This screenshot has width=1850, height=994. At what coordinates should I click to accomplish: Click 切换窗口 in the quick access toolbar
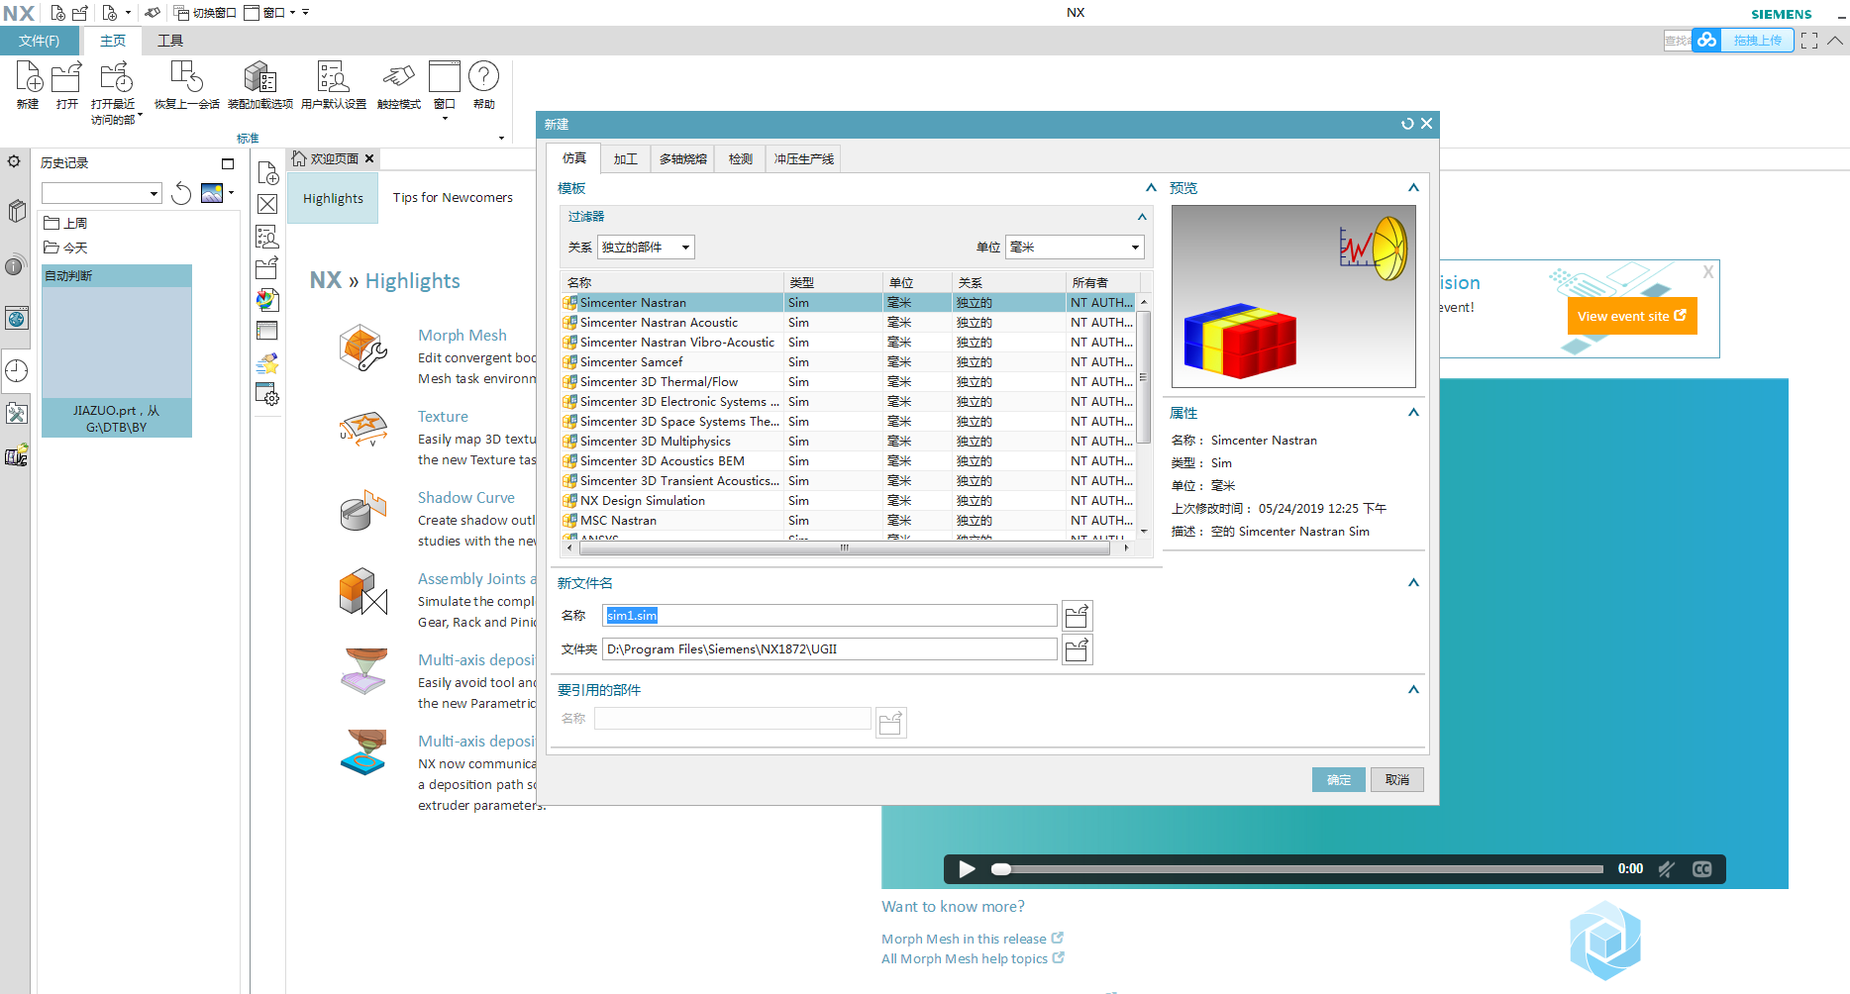206,13
